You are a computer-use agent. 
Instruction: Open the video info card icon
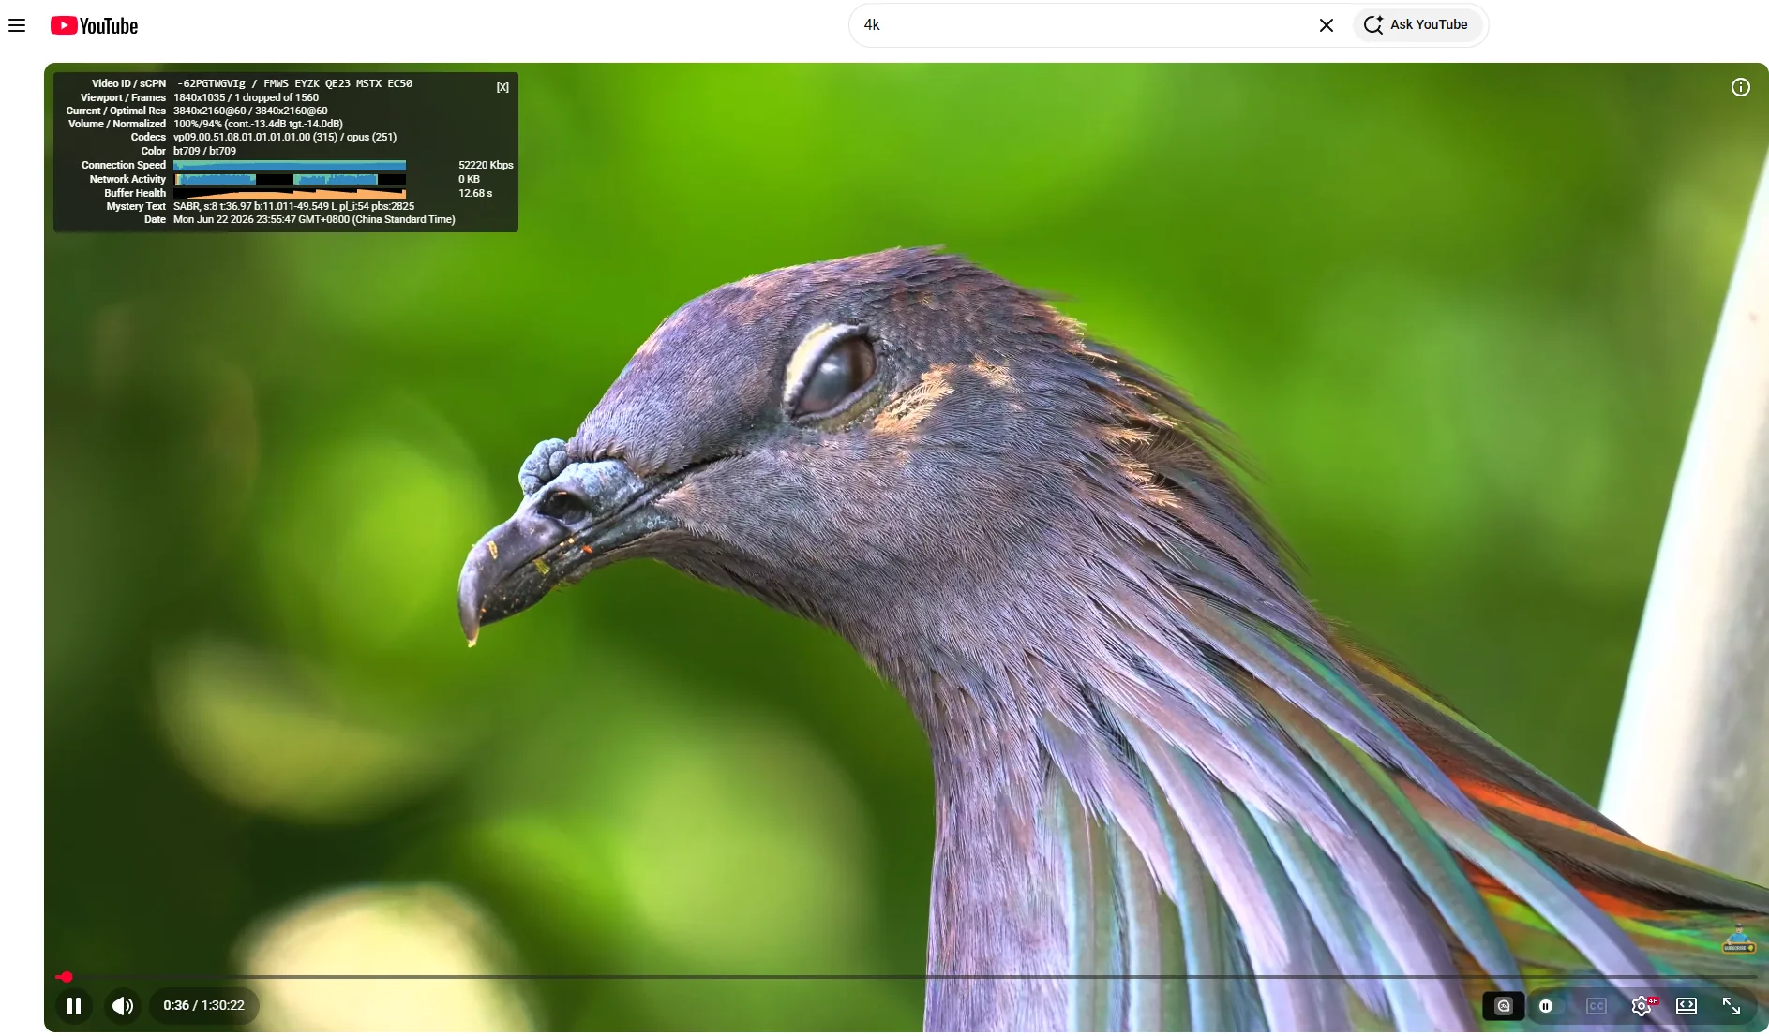[x=1740, y=87]
